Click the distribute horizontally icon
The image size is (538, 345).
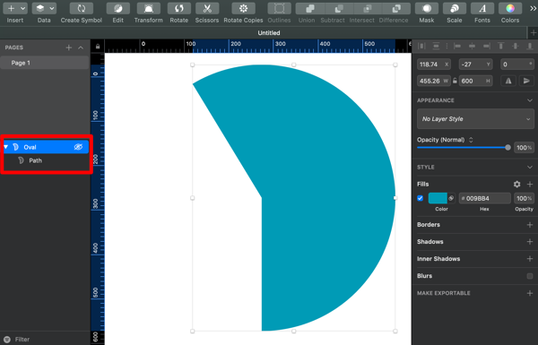click(x=421, y=46)
